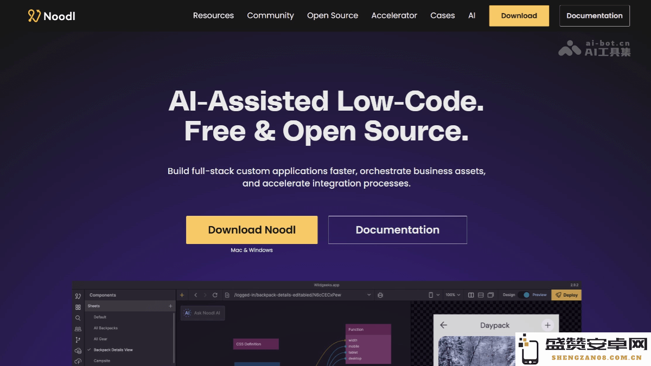Select the detached window layout icon
This screenshot has width=651, height=366.
tap(490, 295)
